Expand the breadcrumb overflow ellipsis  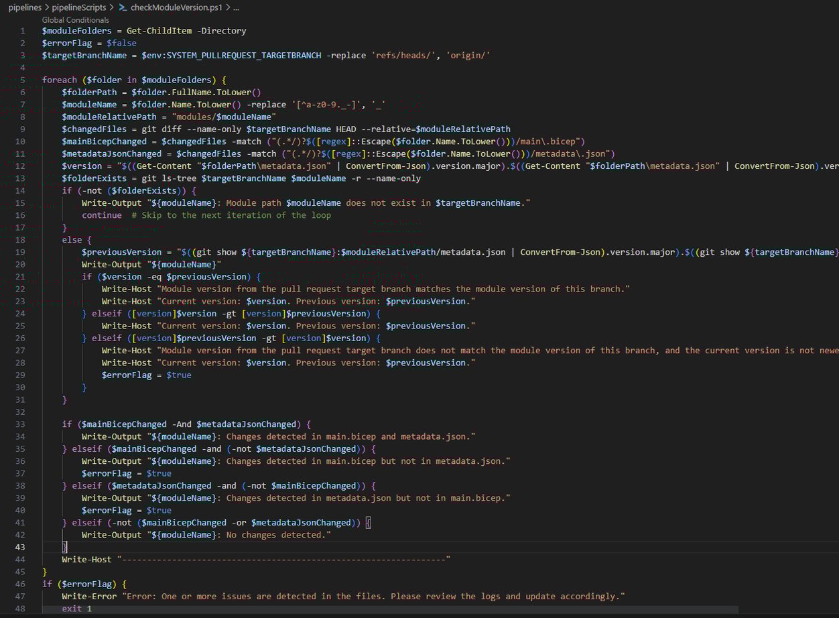[x=235, y=7]
